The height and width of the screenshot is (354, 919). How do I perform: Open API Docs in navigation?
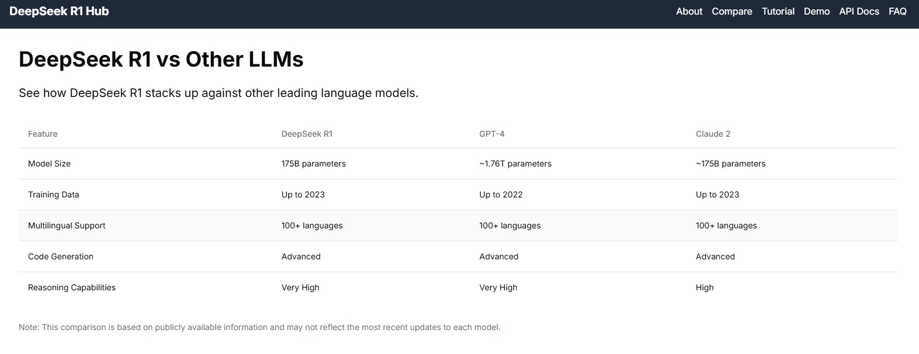(x=859, y=11)
